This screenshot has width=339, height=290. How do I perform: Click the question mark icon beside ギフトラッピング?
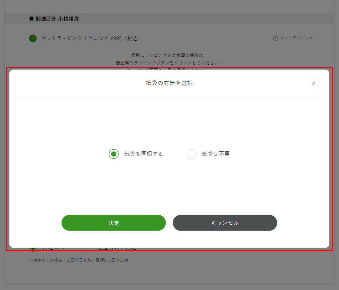point(276,39)
